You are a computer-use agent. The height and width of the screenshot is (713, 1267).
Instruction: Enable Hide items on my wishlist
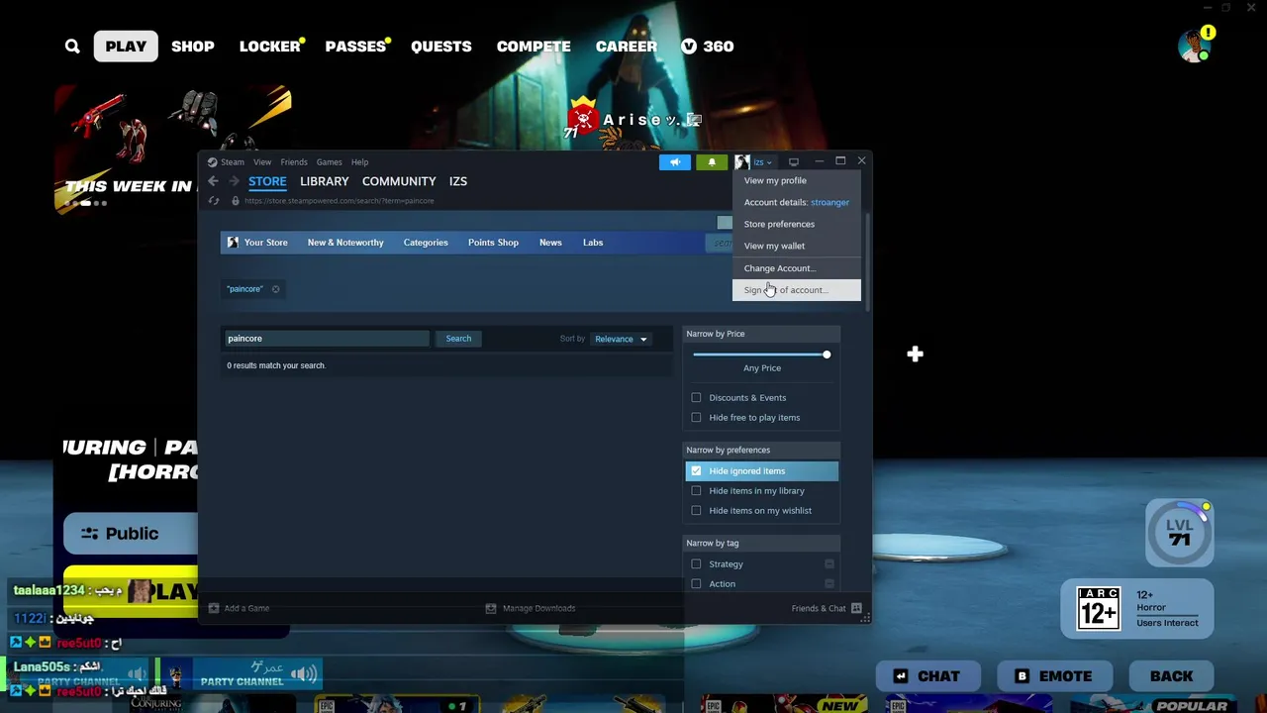coord(696,511)
